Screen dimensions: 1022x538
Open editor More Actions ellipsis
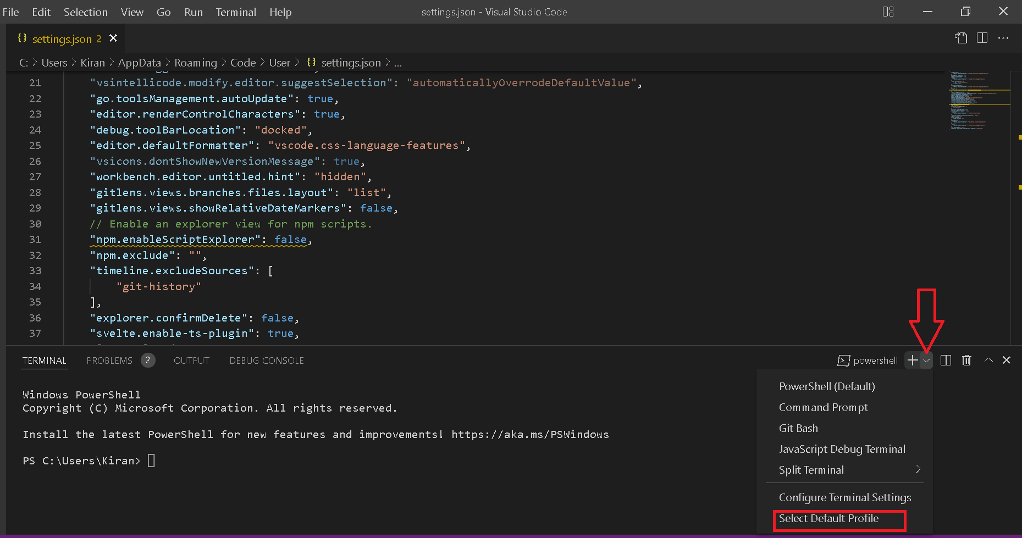1003,38
